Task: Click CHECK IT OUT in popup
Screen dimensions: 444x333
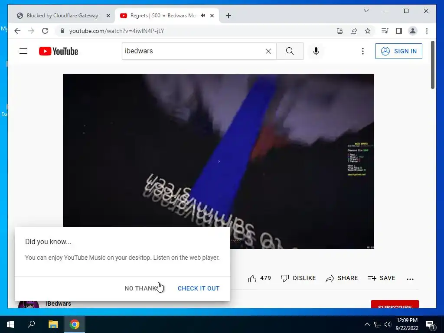Action: 199,288
